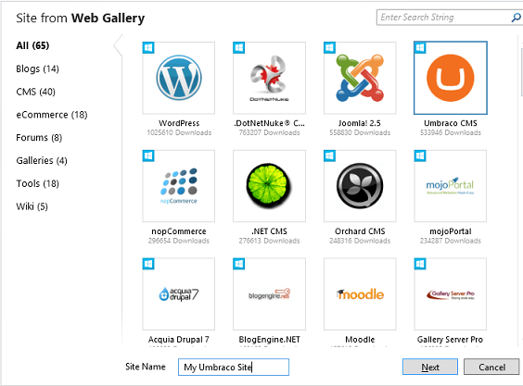The height and width of the screenshot is (386, 523).
Task: Pick the Joomla! 2.5 logo tile
Action: [x=360, y=78]
